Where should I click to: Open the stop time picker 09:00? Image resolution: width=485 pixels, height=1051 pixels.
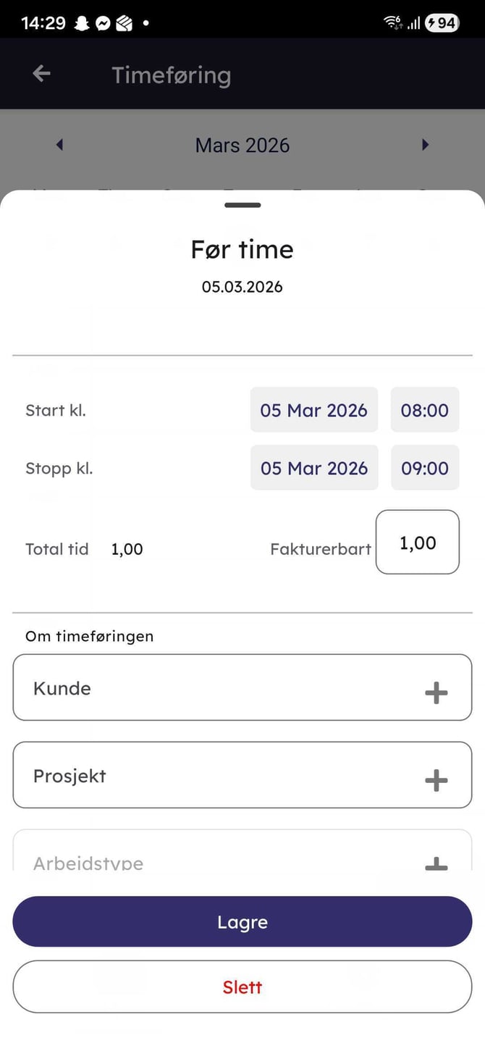click(x=425, y=468)
